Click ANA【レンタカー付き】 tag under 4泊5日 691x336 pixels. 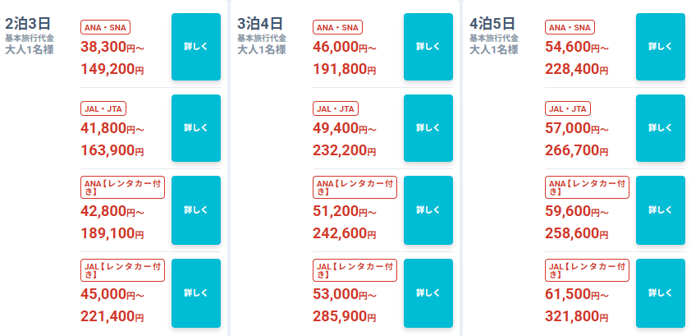(x=587, y=187)
